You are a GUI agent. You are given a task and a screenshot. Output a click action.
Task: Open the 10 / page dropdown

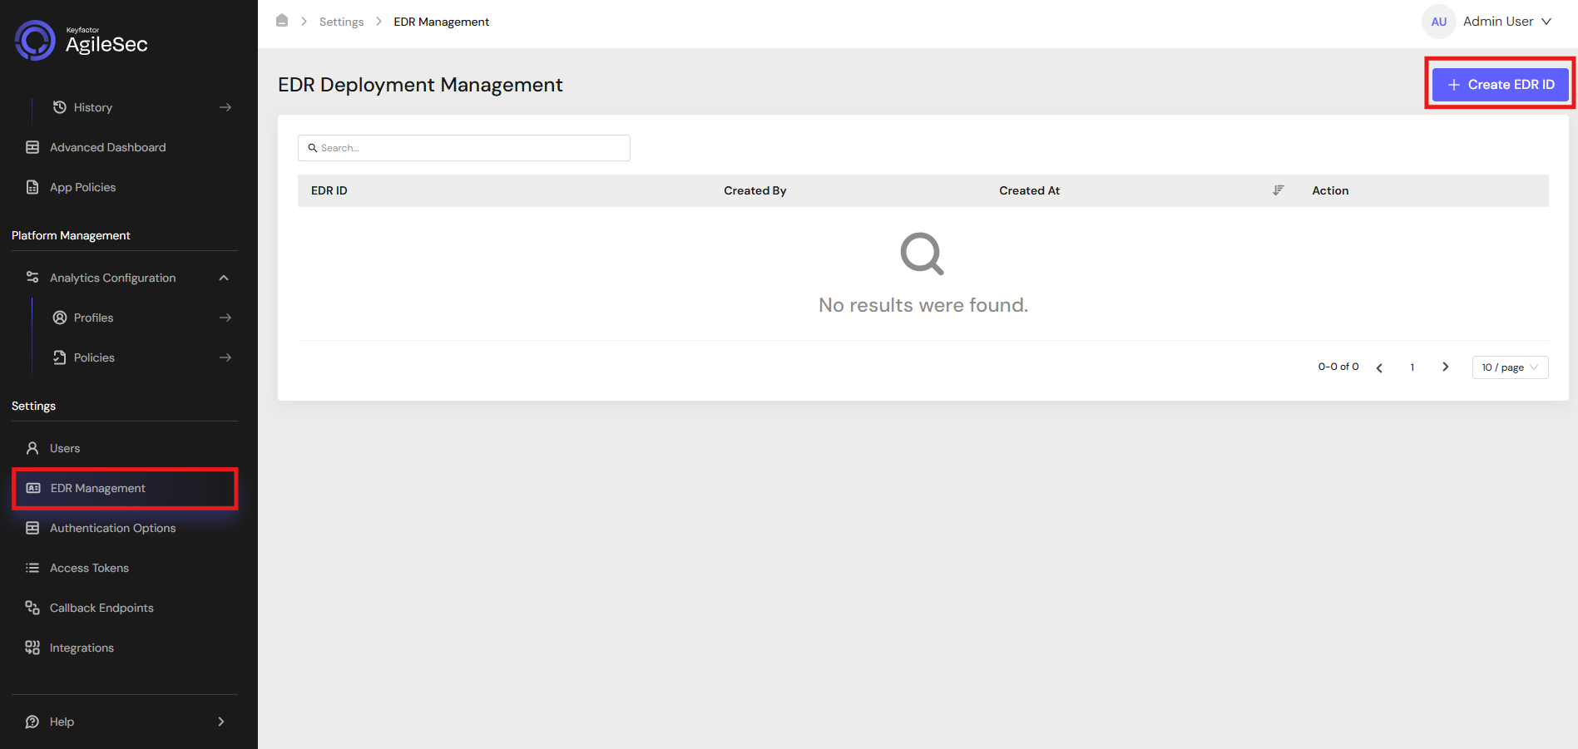[1510, 367]
